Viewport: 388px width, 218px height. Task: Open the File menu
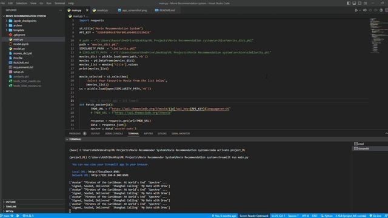(x=2, y=3)
